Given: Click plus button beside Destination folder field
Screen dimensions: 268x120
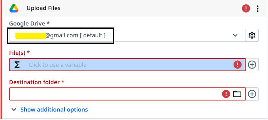Looking at the screenshot, I should [x=252, y=94].
